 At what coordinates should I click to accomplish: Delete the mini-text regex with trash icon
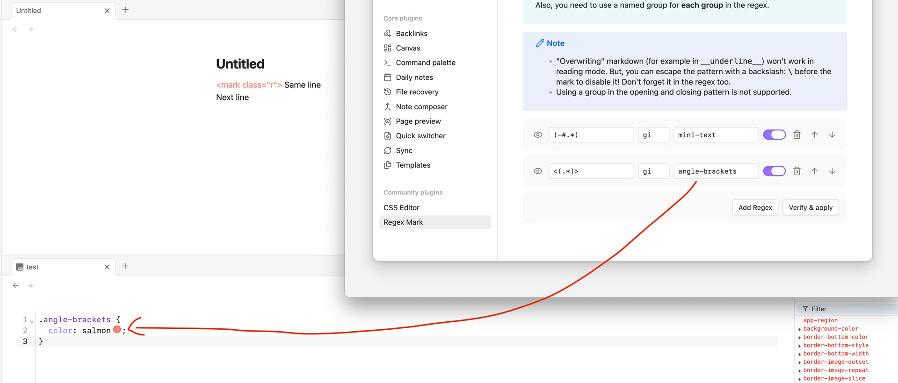coord(797,135)
